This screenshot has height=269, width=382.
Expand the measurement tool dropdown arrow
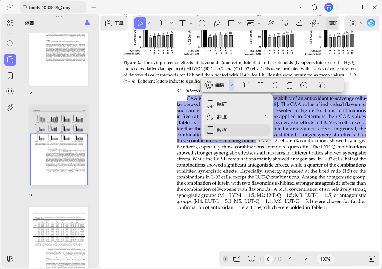(259, 23)
